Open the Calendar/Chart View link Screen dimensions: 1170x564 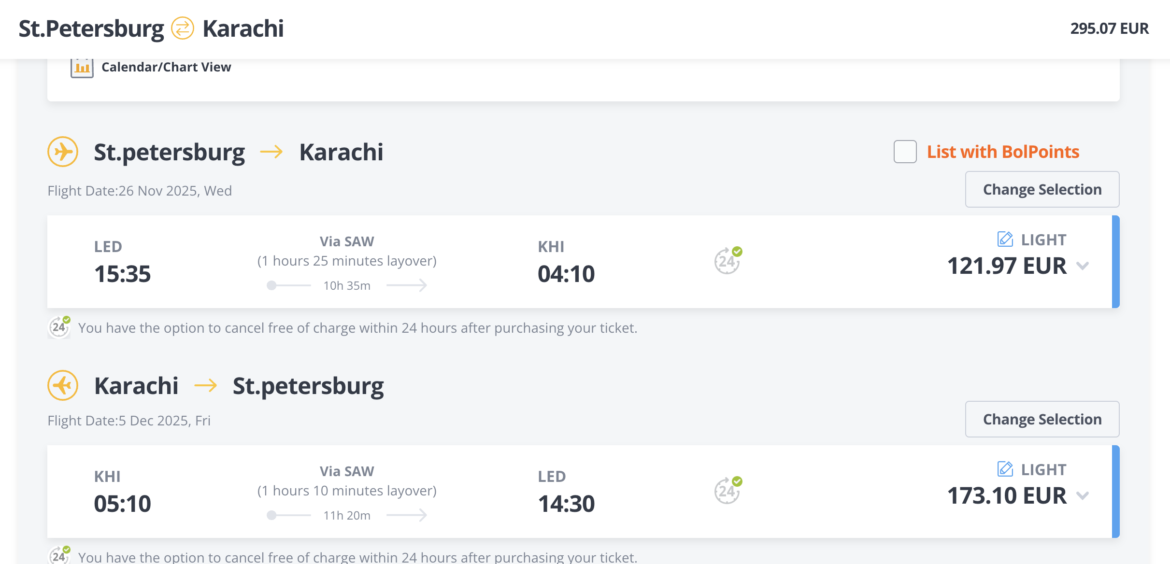pos(166,67)
